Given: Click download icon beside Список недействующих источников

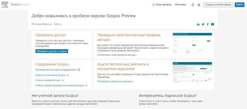Looking at the screenshot, I should coord(86,85).
